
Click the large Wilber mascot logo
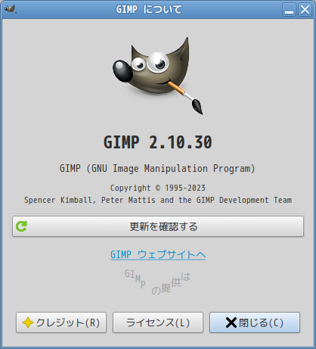click(158, 76)
